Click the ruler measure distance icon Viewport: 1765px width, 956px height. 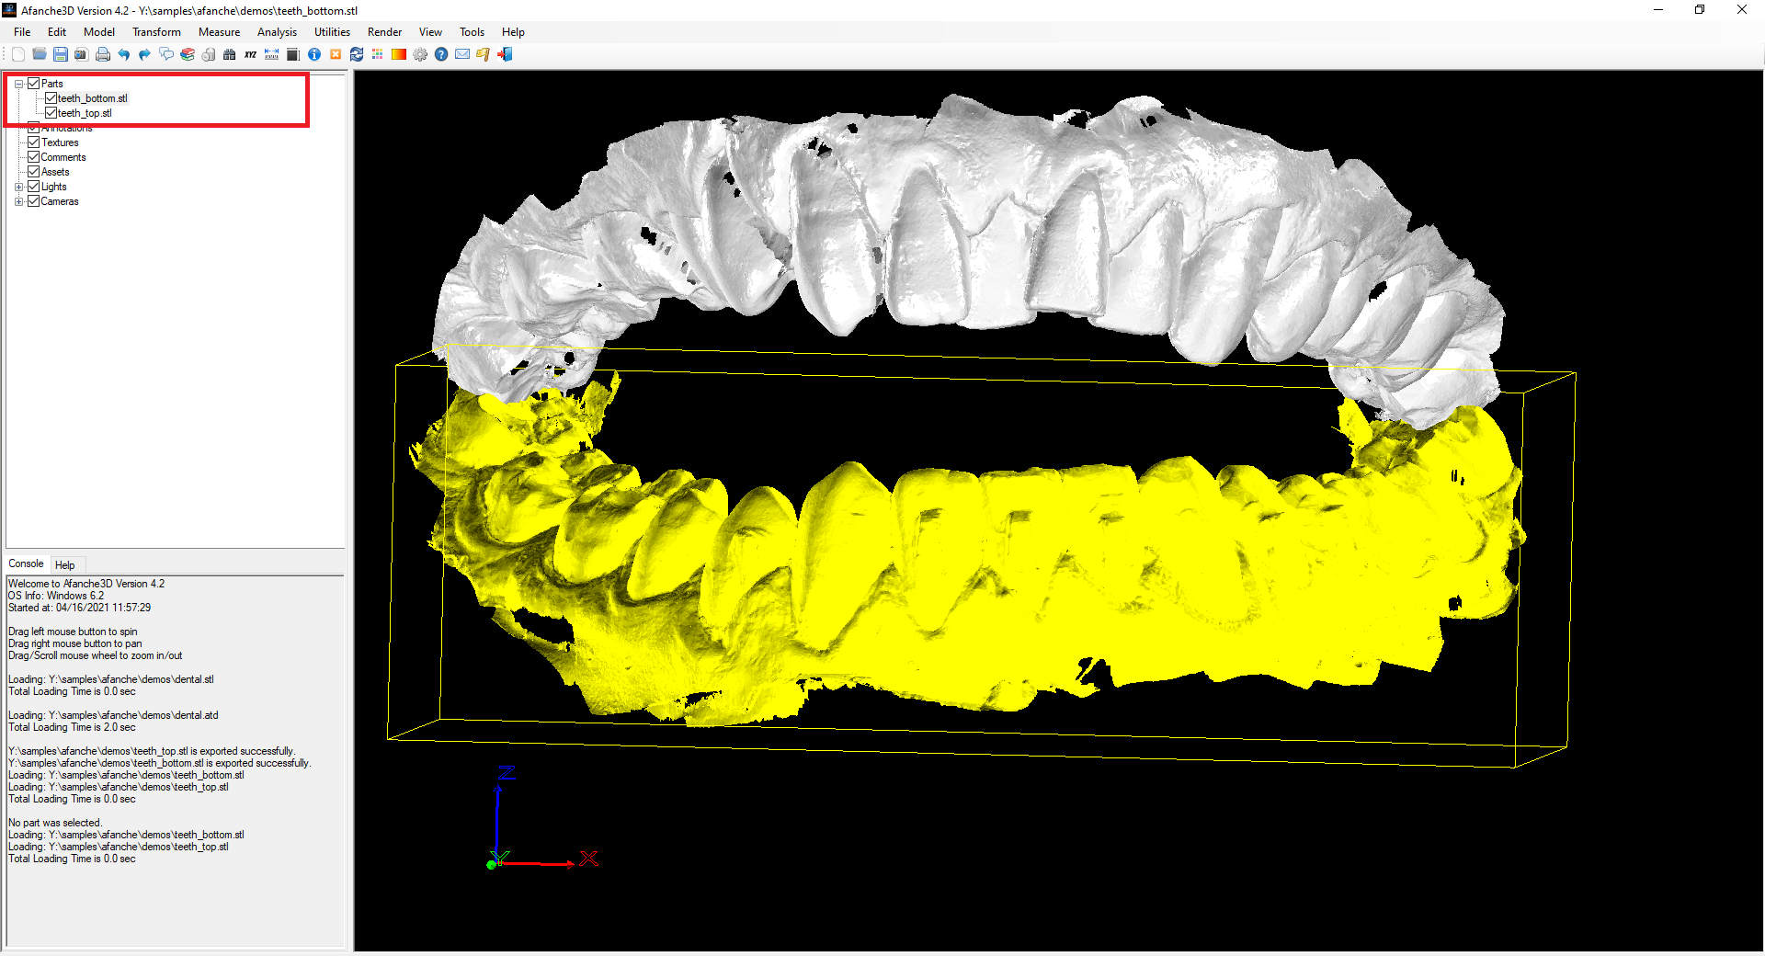(271, 54)
